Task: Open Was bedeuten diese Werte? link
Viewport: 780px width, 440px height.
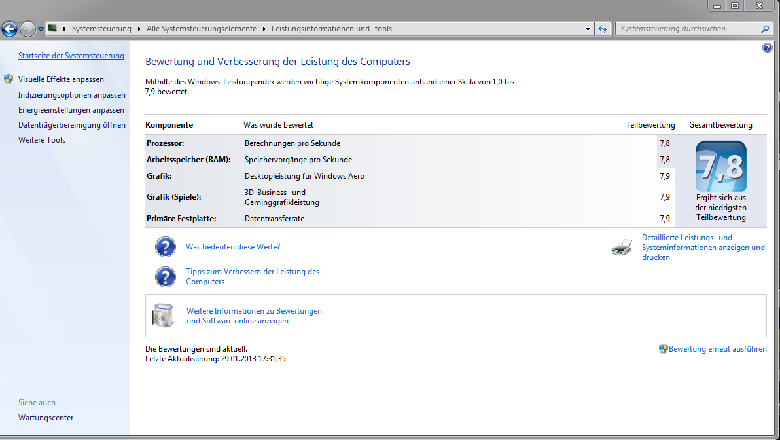Action: tap(233, 247)
